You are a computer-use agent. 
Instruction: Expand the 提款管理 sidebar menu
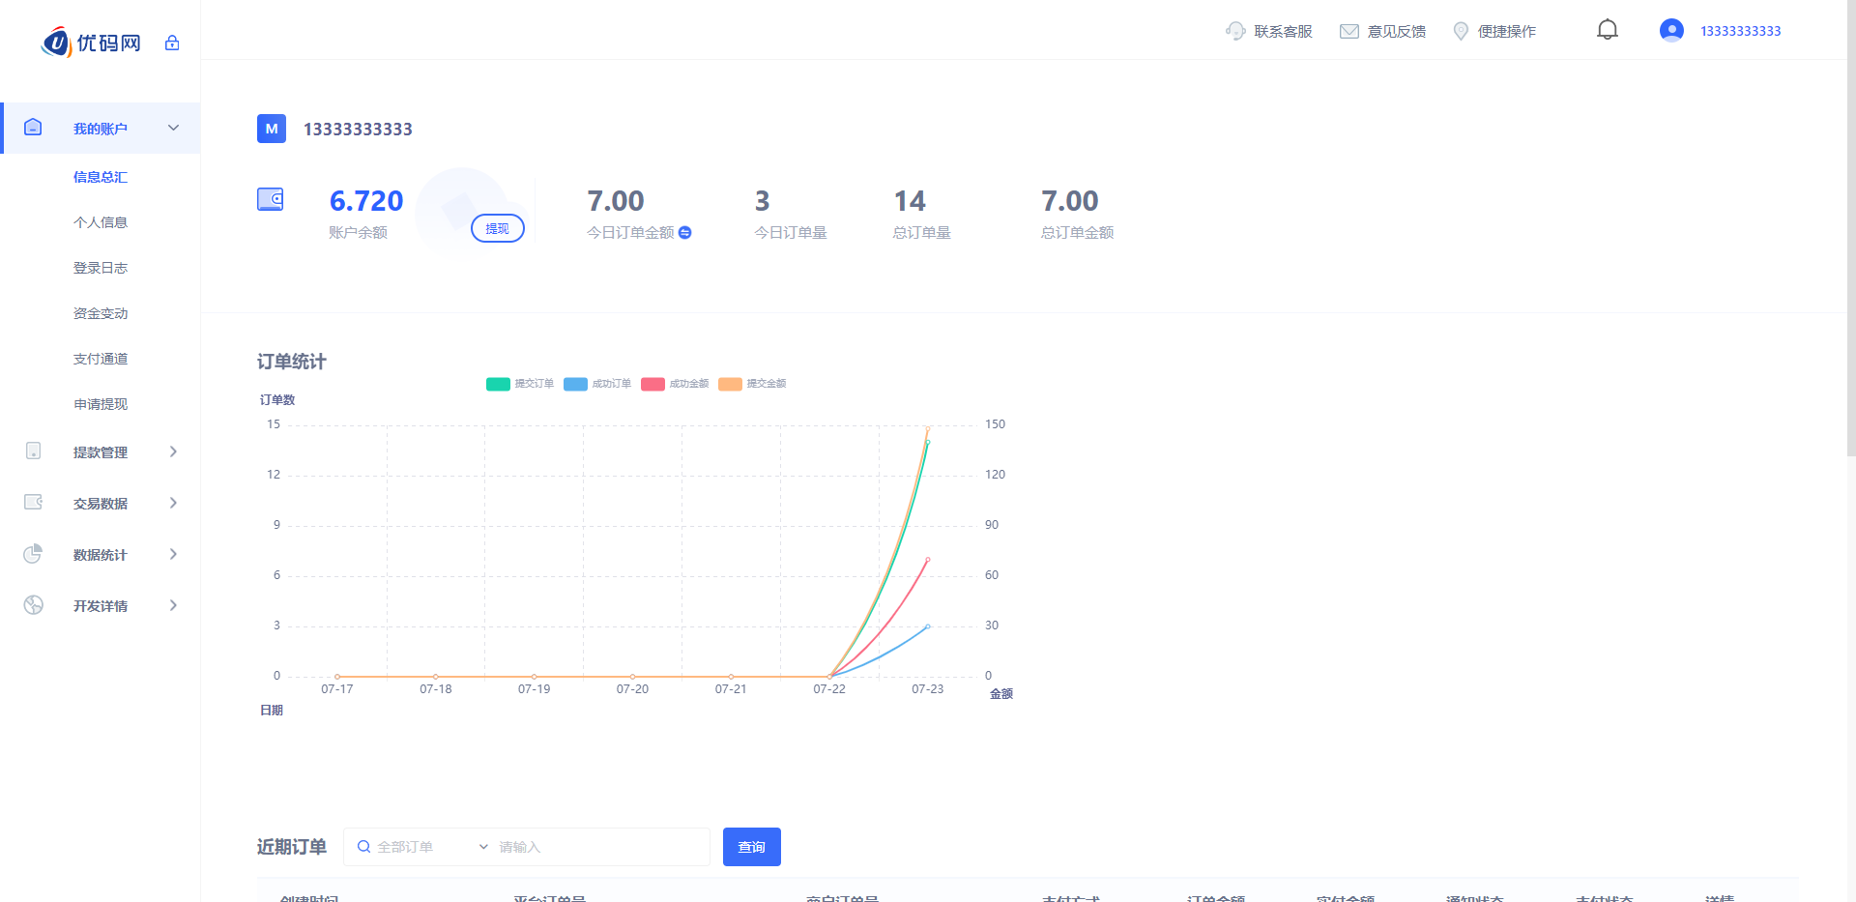coord(101,451)
